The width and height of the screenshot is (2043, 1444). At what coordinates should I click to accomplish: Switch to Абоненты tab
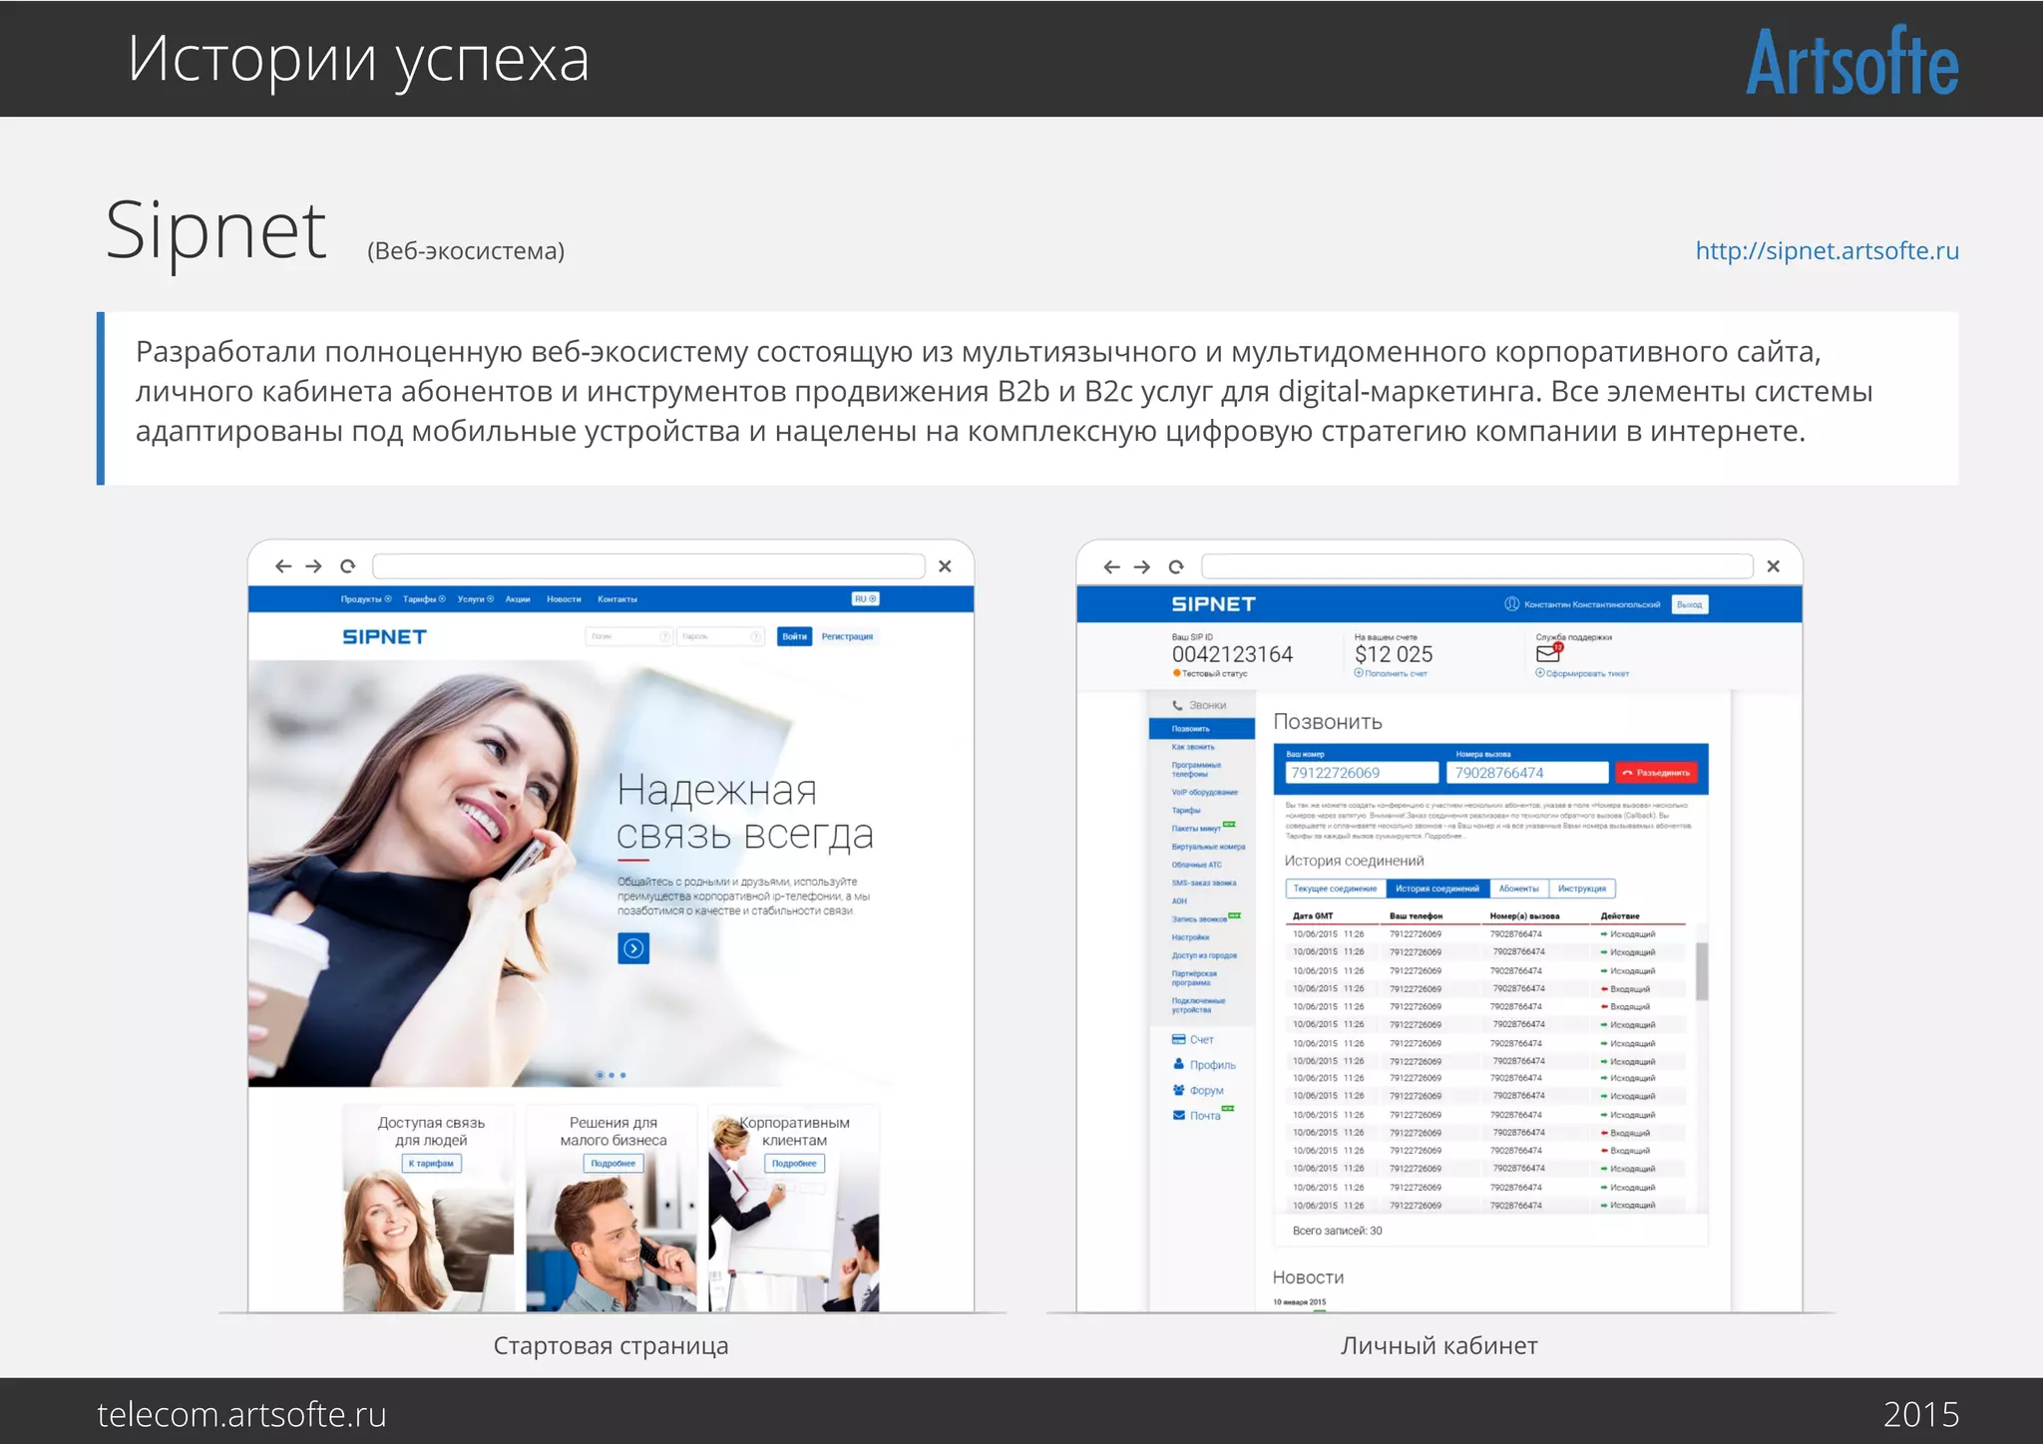point(1518,889)
